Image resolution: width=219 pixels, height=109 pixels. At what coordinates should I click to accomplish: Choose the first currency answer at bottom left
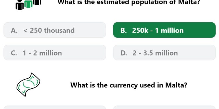click(55, 107)
